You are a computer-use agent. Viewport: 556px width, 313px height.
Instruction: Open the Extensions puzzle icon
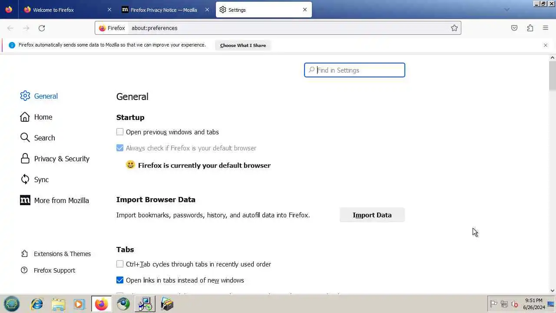click(x=530, y=28)
